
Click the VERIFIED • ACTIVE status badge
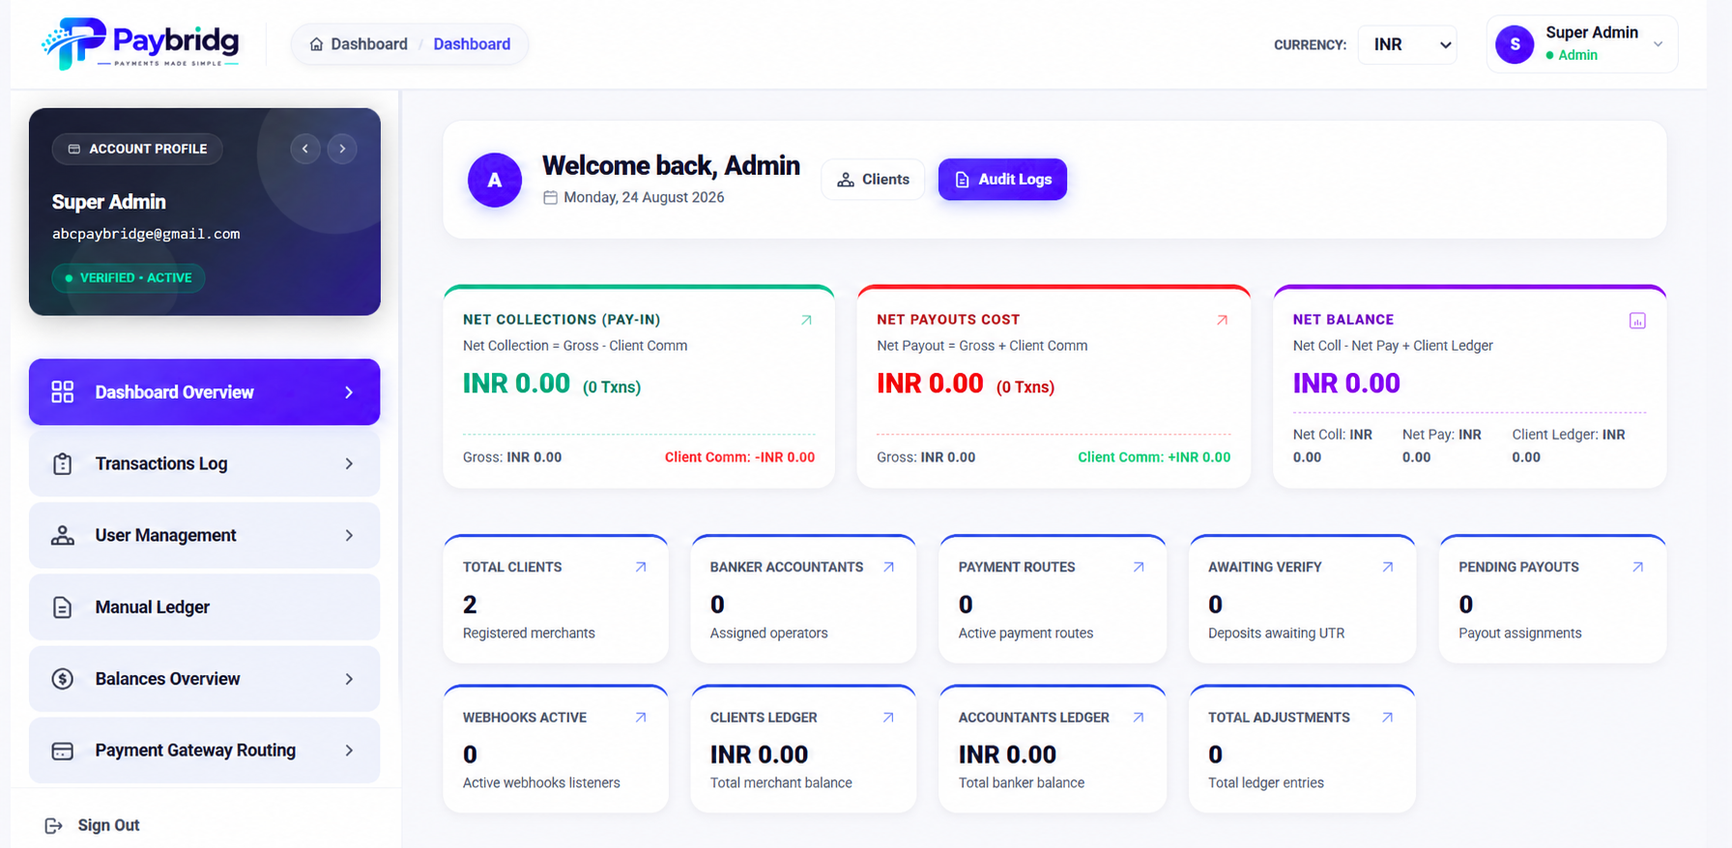tap(129, 278)
